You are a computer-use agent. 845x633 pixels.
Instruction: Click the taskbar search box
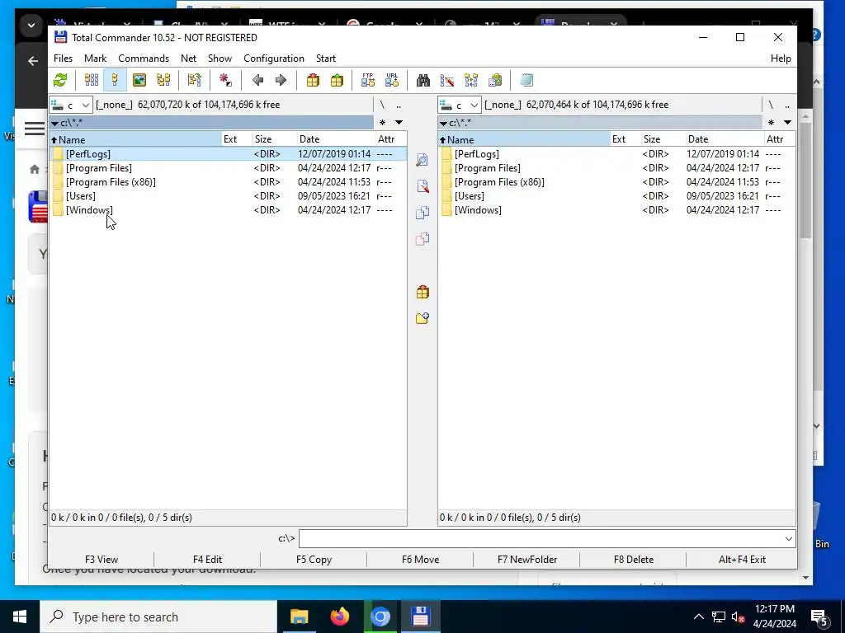(x=158, y=617)
